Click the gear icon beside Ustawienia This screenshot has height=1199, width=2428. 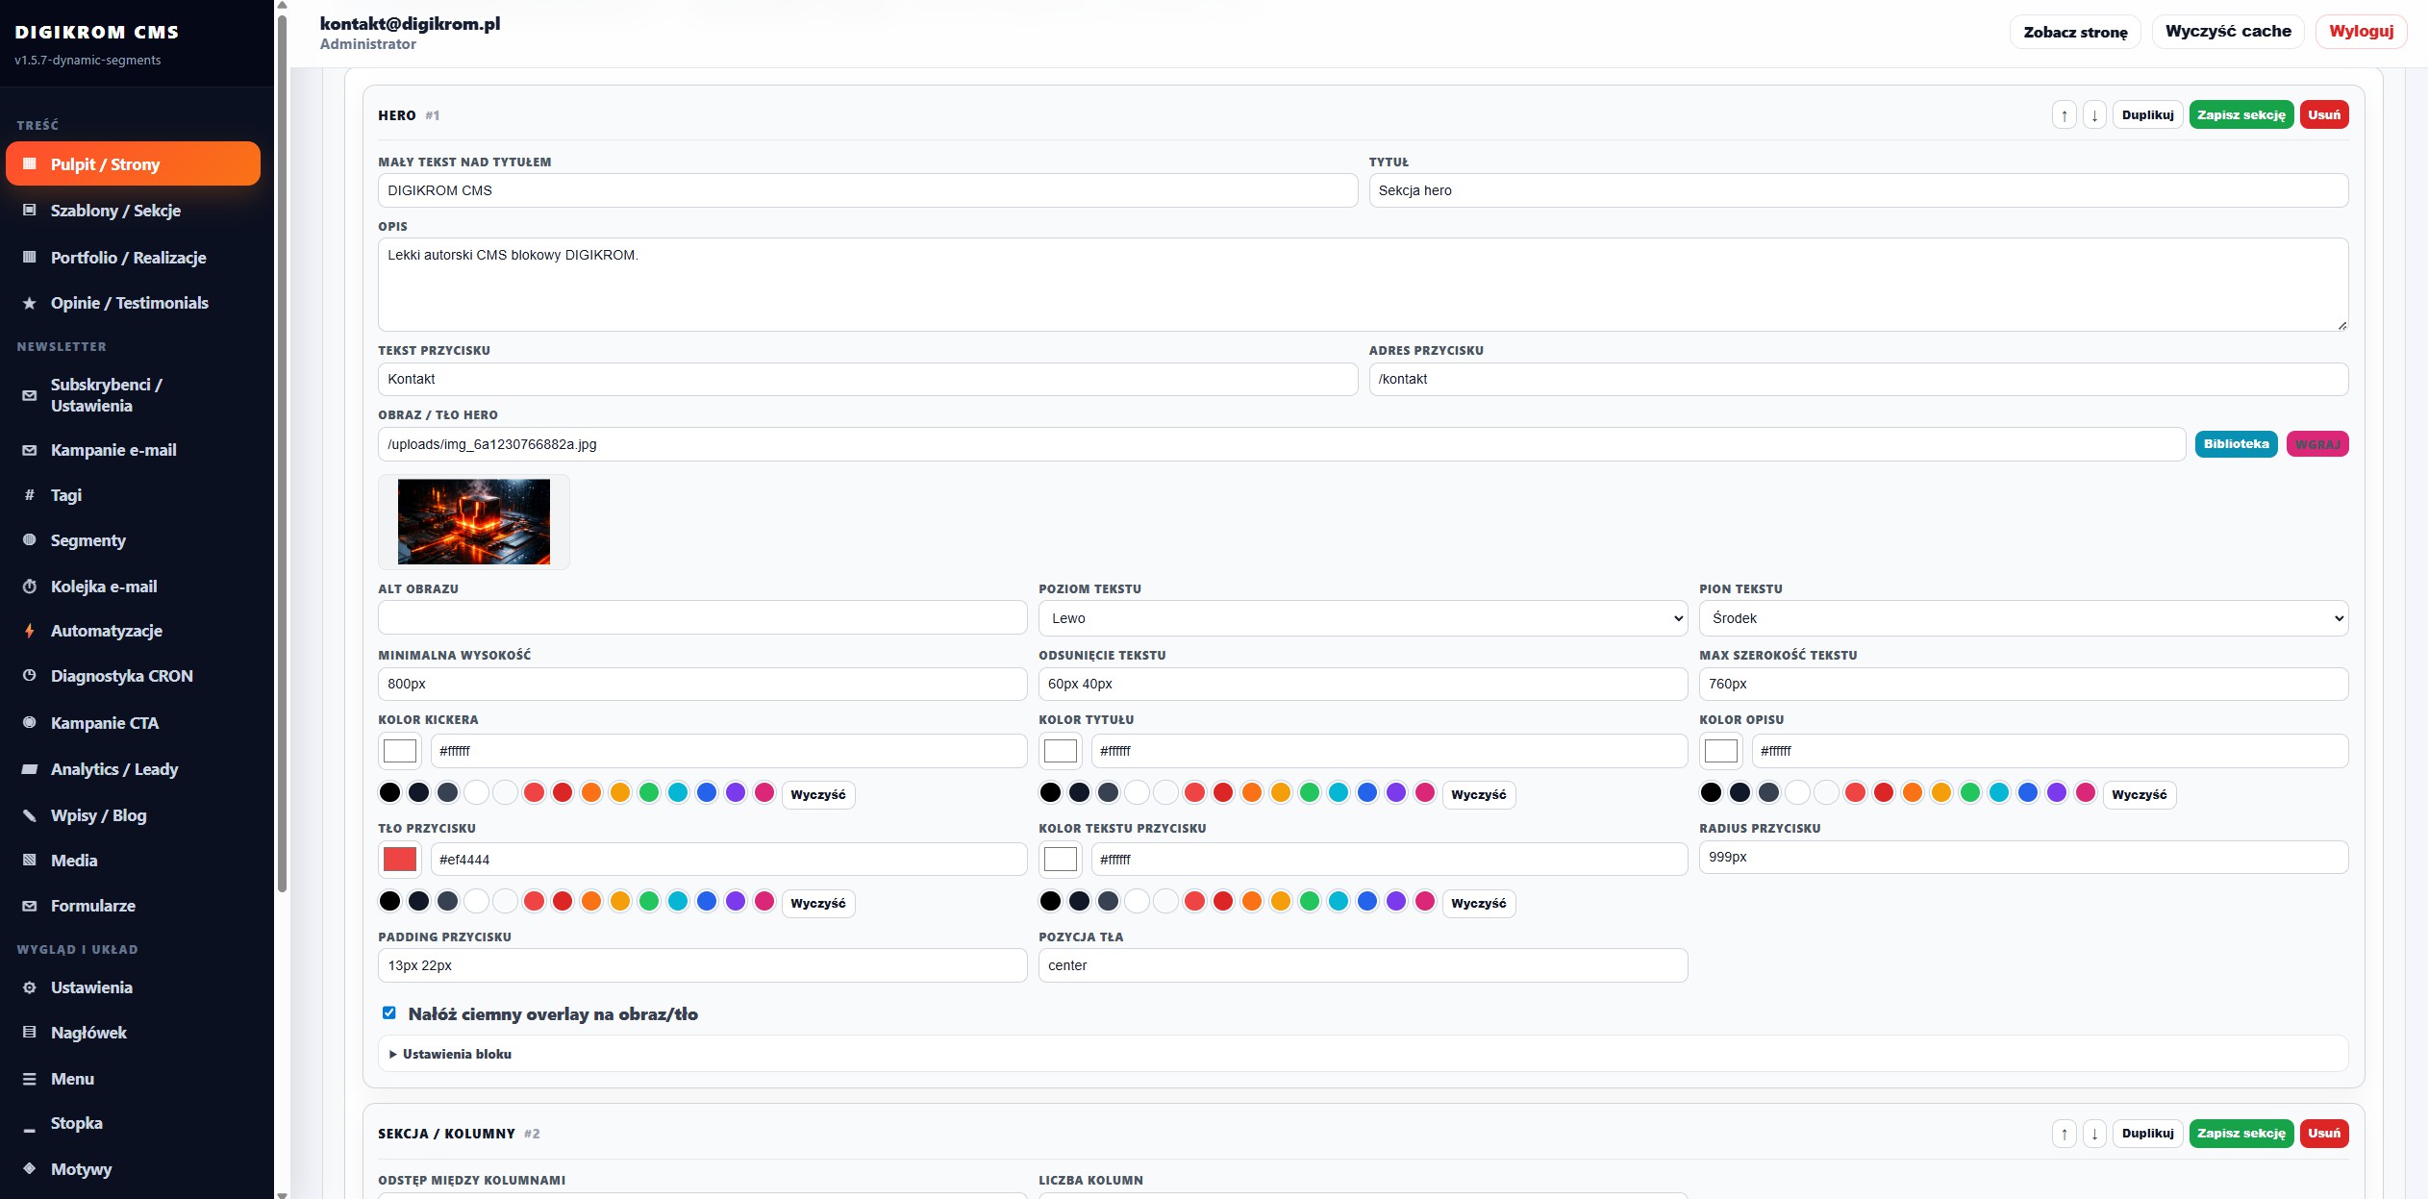coord(30,987)
